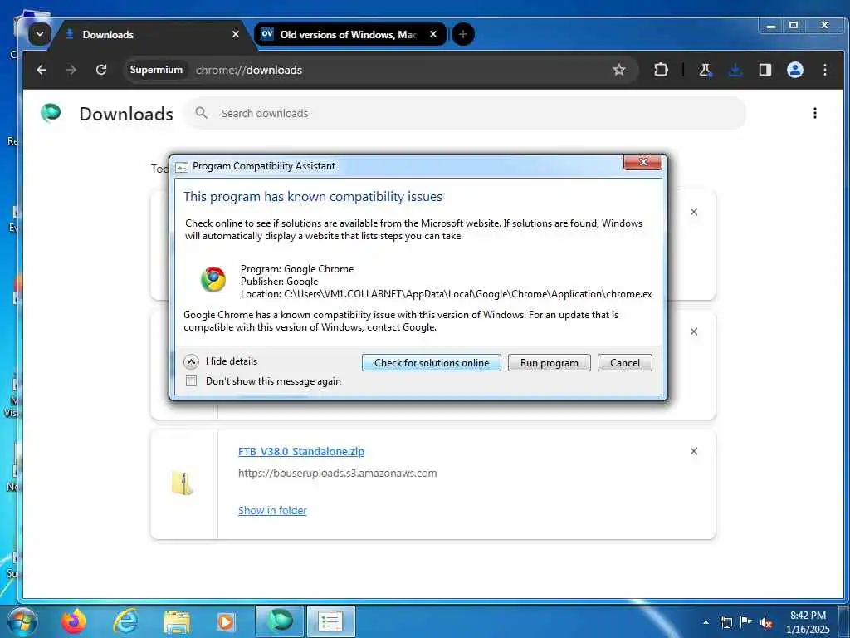Maximize the Supermium browser window
Image resolution: width=850 pixels, height=638 pixels.
pos(794,26)
